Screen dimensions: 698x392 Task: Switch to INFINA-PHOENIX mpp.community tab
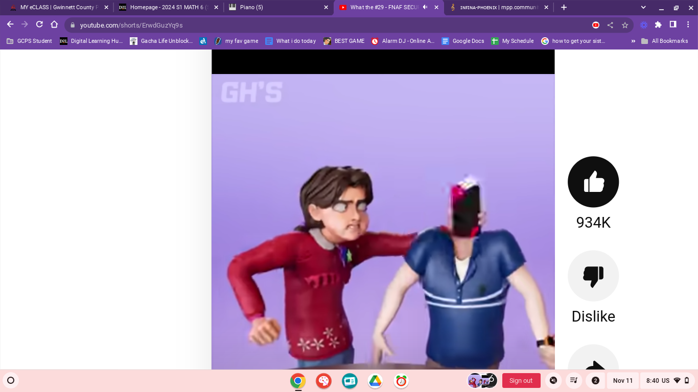(498, 8)
